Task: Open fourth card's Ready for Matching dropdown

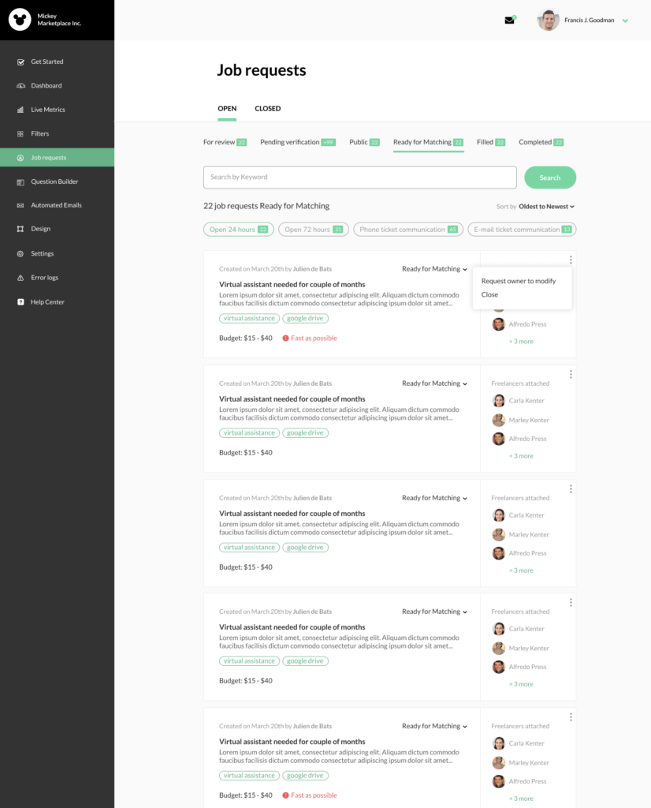Action: [x=434, y=612]
